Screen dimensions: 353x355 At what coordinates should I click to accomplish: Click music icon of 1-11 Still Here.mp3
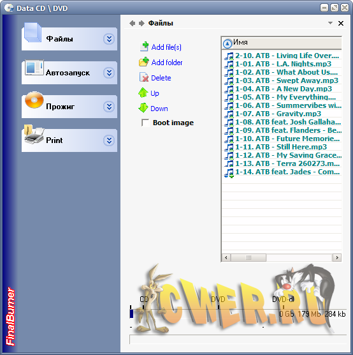point(229,147)
